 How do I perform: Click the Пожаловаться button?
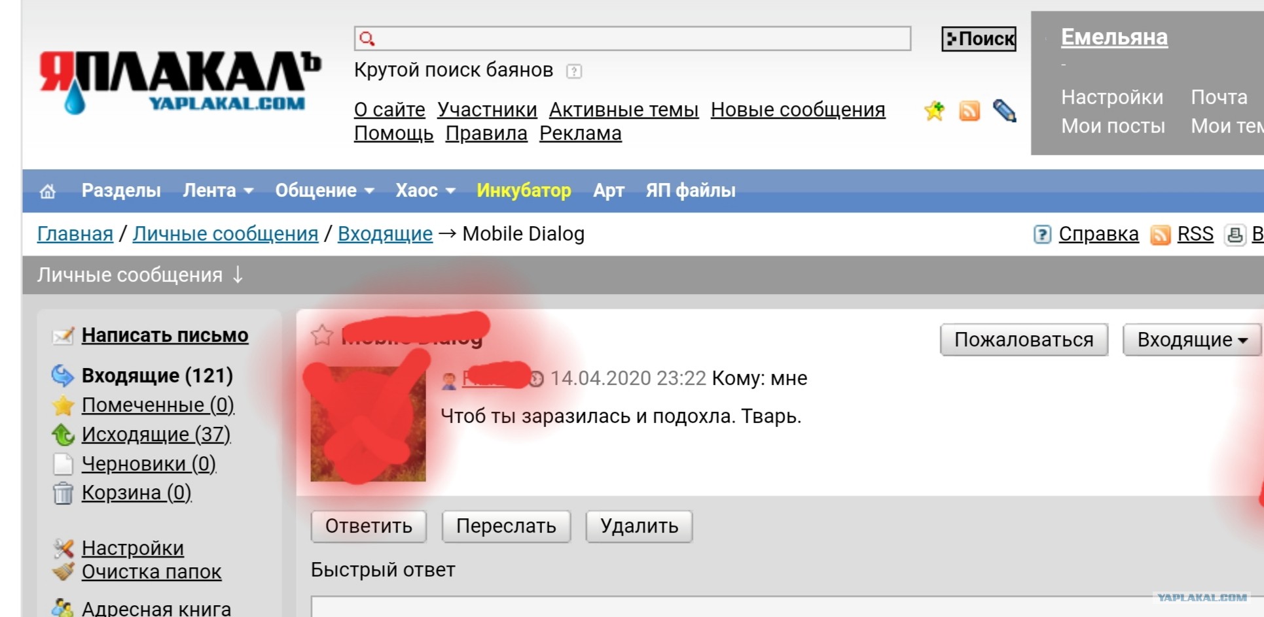[x=1024, y=340]
